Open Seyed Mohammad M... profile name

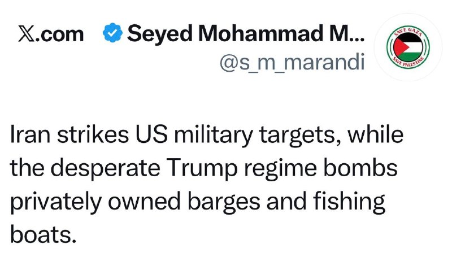(246, 33)
